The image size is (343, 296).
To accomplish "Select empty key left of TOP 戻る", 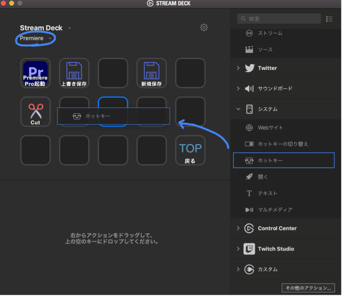I will (152, 150).
